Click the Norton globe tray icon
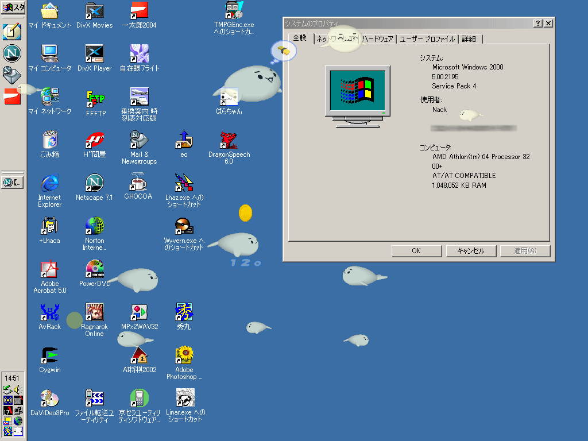This screenshot has width=588, height=441. [x=18, y=421]
